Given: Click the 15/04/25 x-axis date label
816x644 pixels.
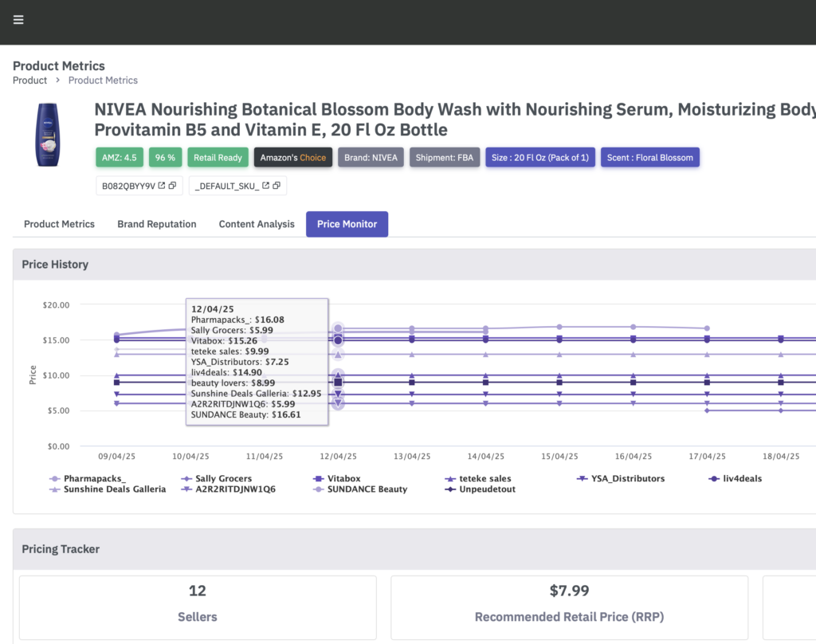Looking at the screenshot, I should tap(559, 456).
